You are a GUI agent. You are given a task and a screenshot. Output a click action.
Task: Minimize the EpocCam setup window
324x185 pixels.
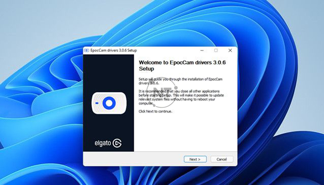click(x=202, y=50)
